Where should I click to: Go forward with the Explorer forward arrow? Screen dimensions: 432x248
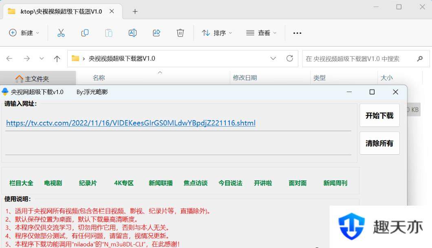(27, 58)
